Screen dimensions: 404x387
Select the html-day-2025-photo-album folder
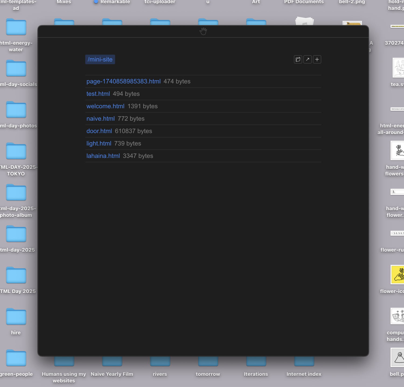[x=16, y=193]
